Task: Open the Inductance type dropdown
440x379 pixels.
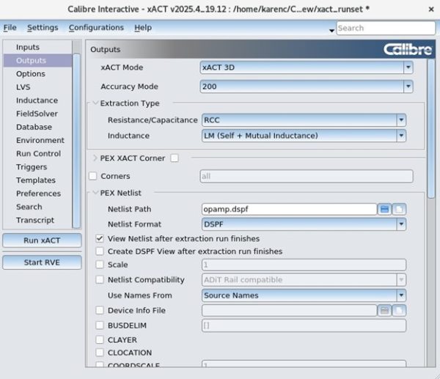Action: pos(304,136)
